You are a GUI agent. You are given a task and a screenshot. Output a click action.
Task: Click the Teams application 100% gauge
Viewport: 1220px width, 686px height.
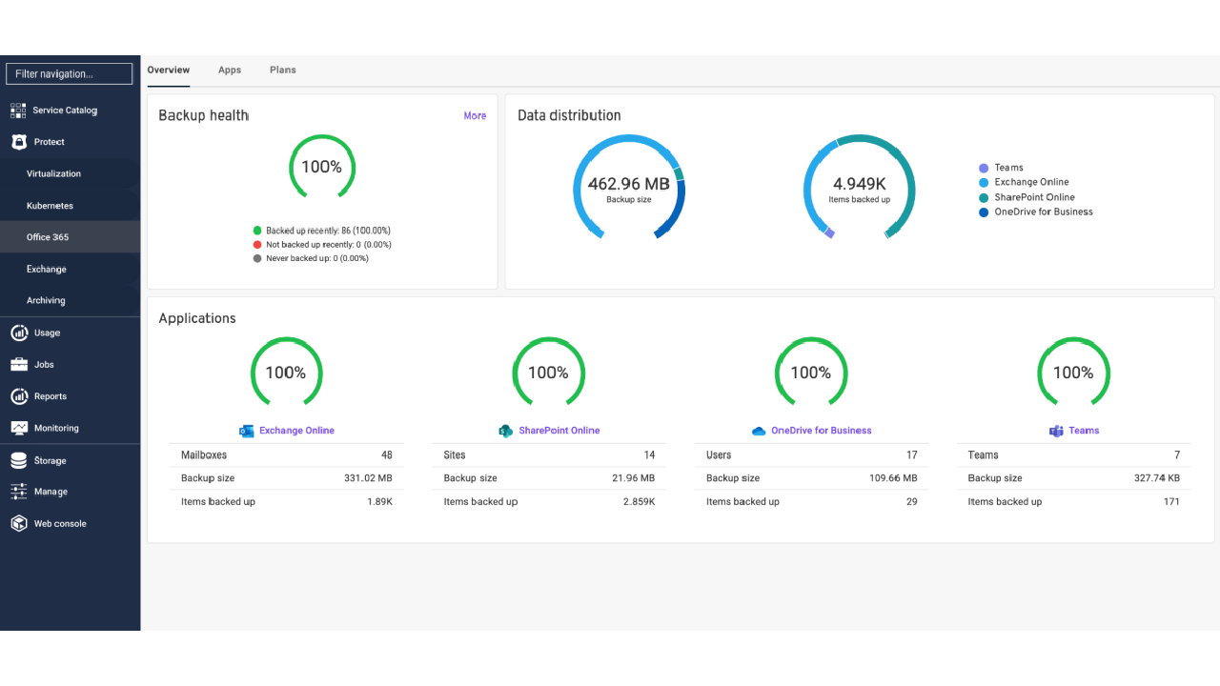(x=1073, y=373)
